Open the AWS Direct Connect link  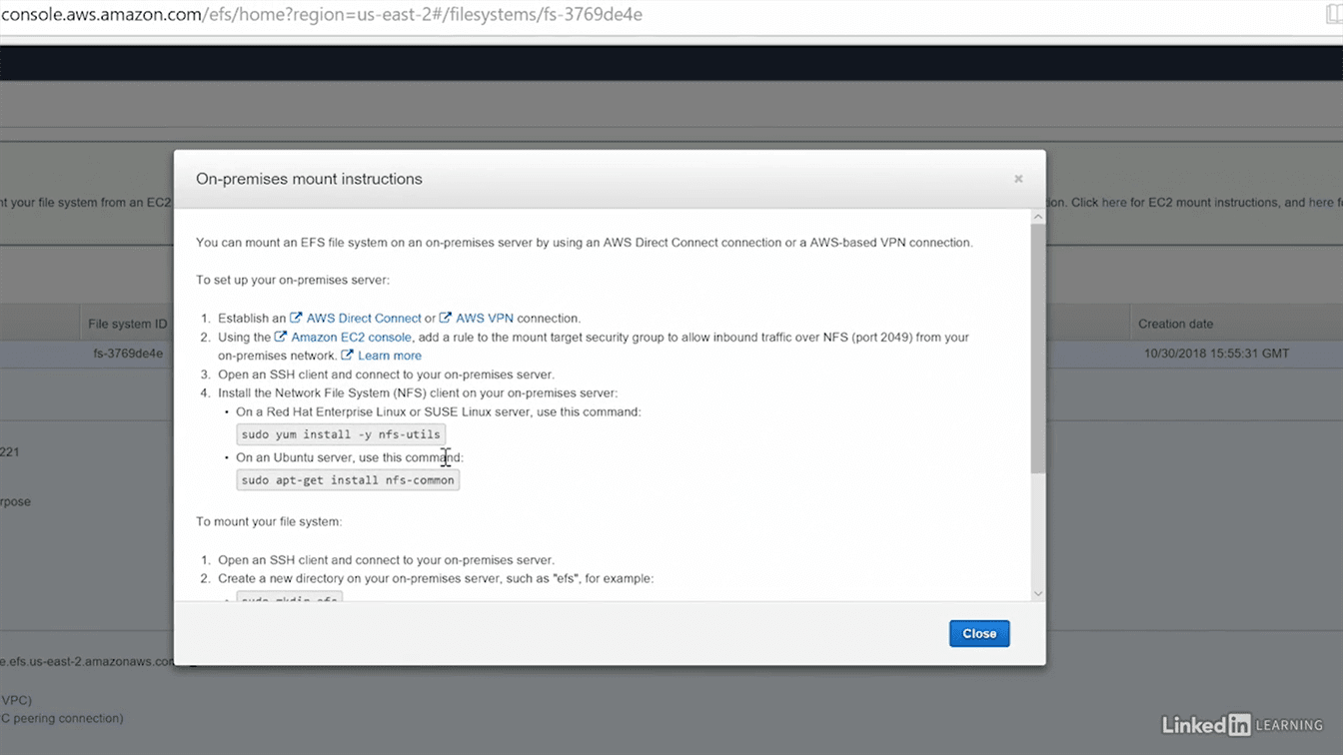pyautogui.click(x=364, y=319)
